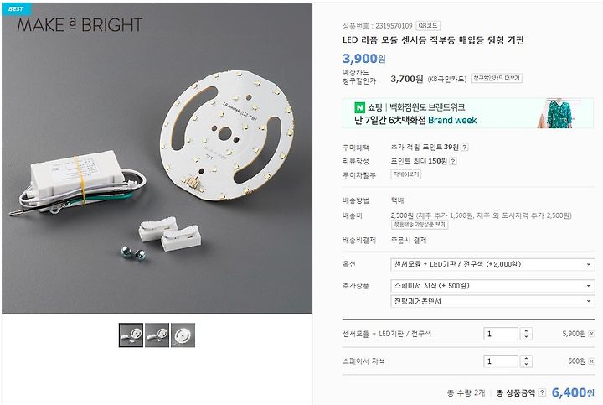Increase quantity of 센서모듈 + LED기판 item

(x=526, y=330)
